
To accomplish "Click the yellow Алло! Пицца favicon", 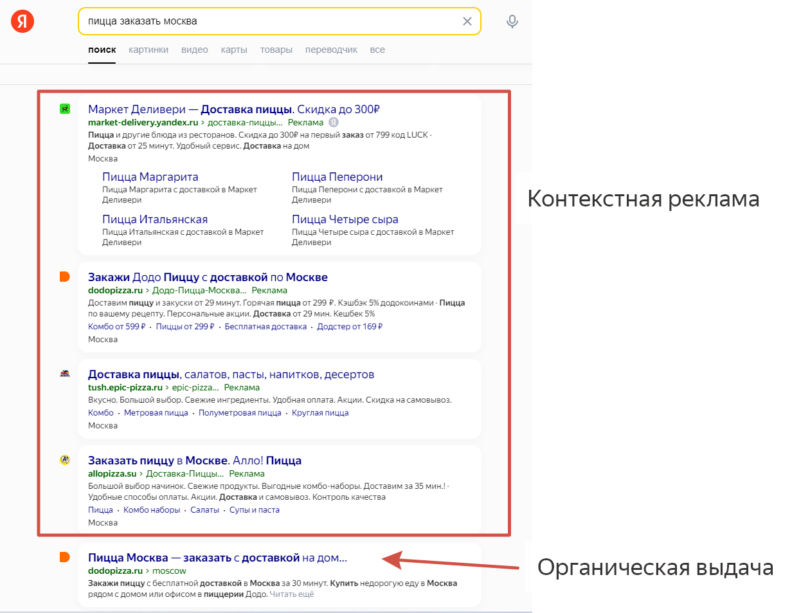I will 64,459.
